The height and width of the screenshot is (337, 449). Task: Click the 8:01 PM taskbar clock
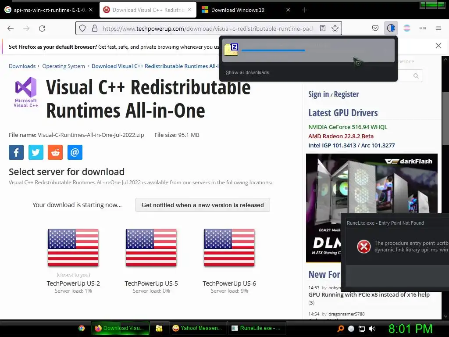coord(410,329)
